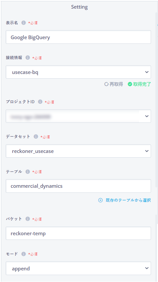Screen dimensions: 158x282
Task: Click the reckoner-temp bucket field
Action: pos(78,233)
